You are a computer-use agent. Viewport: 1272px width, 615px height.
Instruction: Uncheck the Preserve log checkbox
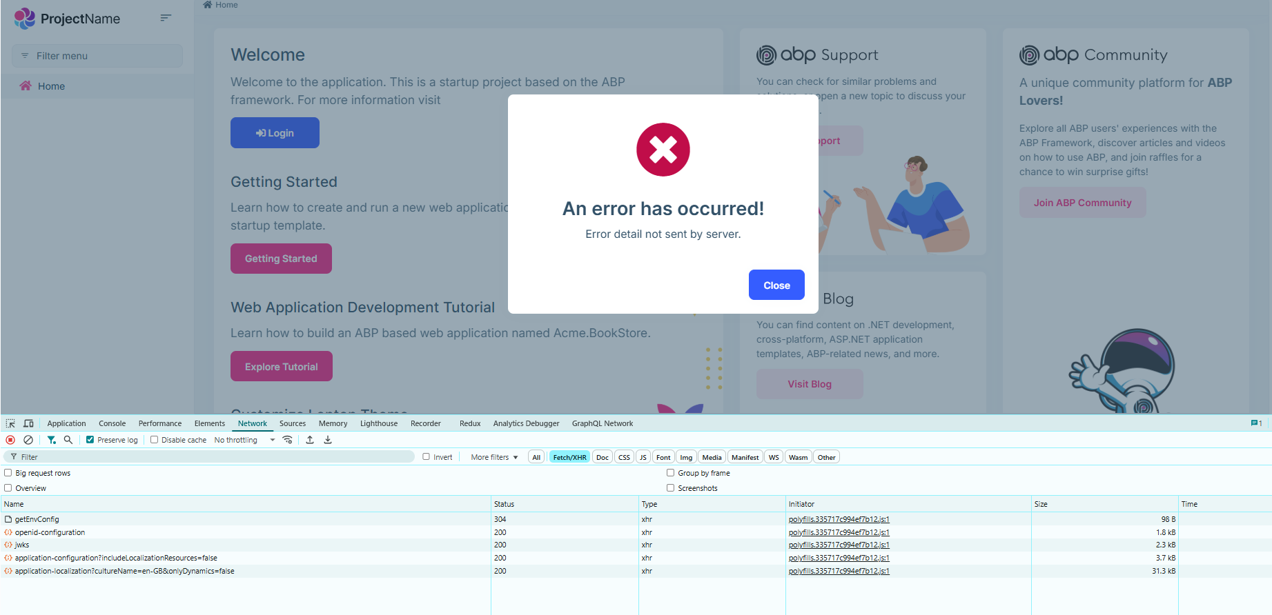pos(90,440)
